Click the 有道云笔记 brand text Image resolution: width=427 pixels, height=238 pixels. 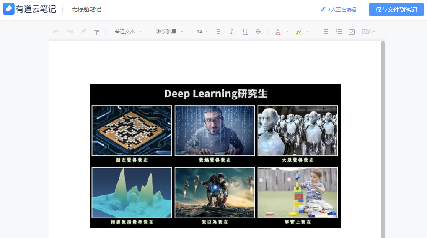click(36, 9)
